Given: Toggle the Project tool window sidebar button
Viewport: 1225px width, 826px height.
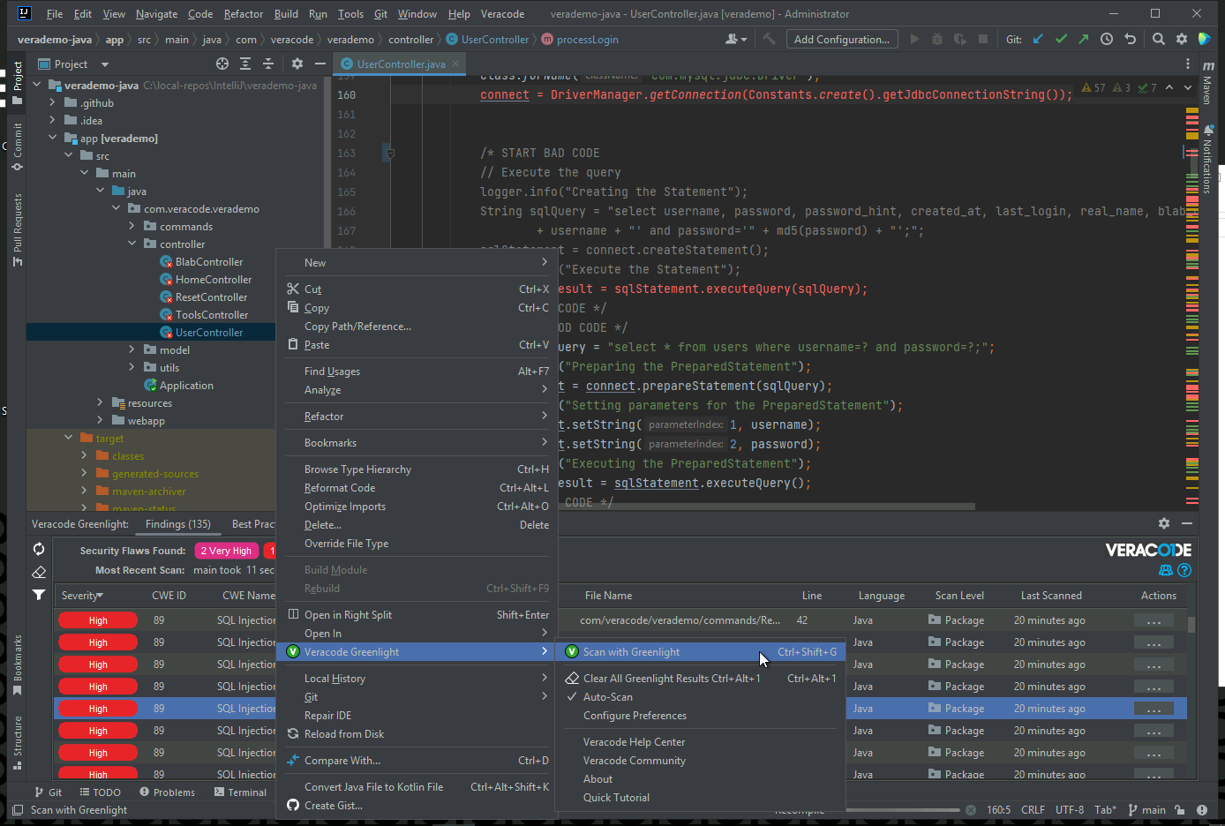Looking at the screenshot, I should click(x=18, y=82).
